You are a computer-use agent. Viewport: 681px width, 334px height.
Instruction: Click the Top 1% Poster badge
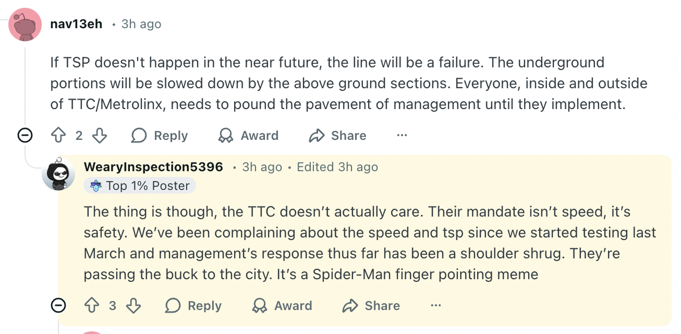[140, 186]
